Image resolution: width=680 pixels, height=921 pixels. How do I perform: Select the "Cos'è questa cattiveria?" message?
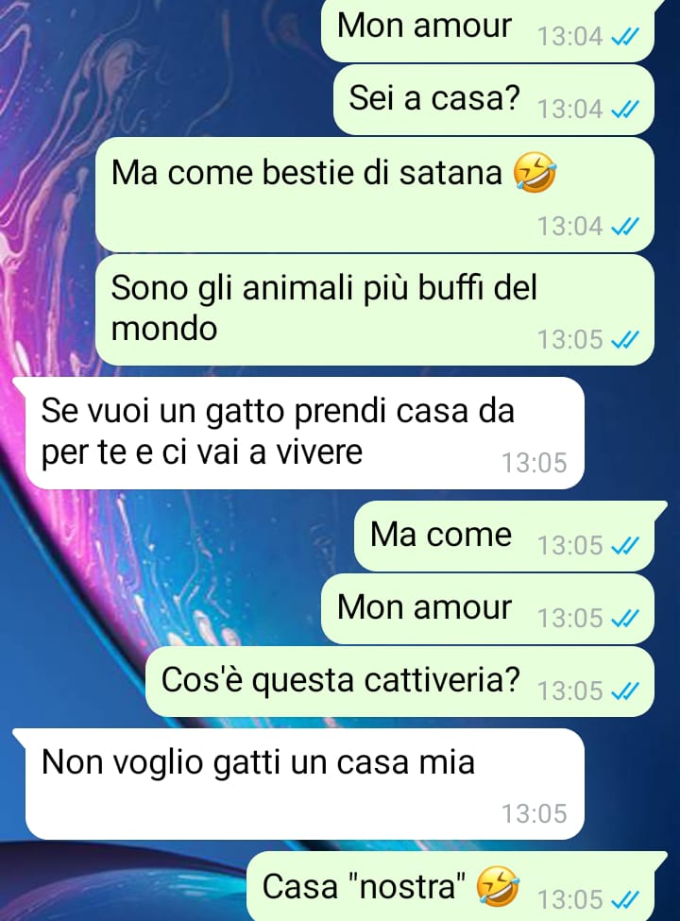click(399, 681)
